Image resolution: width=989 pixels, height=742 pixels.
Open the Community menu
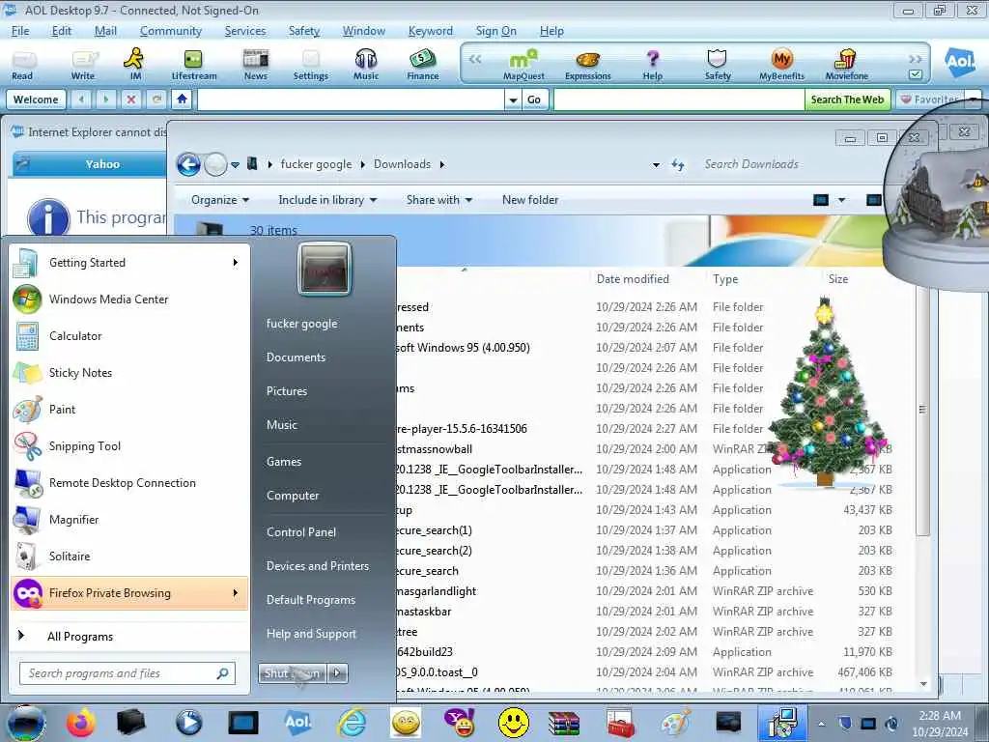coord(170,31)
